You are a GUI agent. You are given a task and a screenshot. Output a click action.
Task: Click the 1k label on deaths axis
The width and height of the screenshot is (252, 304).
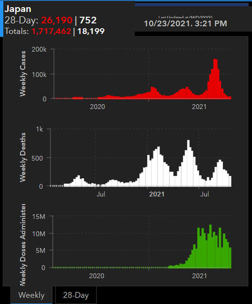(39, 129)
